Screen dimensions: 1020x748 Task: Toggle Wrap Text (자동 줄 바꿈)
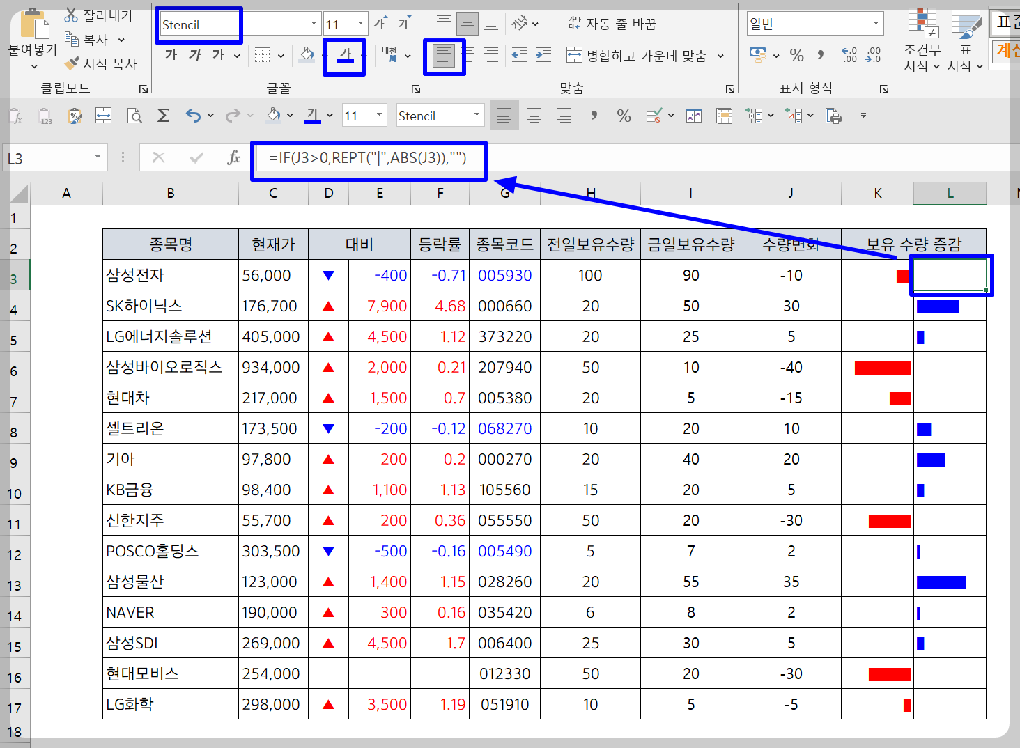point(612,24)
